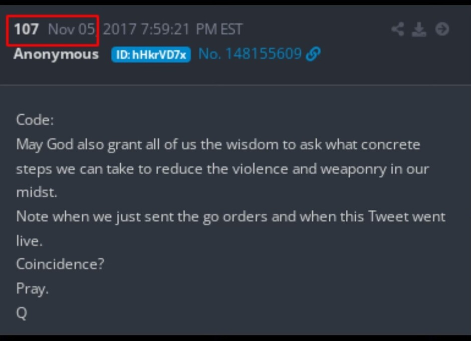Click the bold post number 107

point(26,30)
